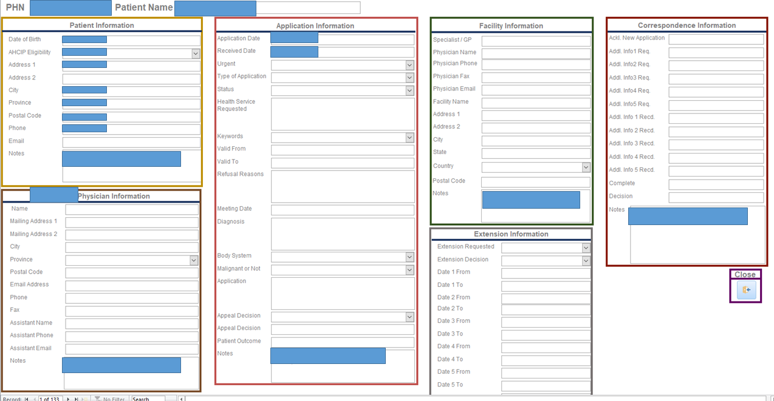Click the Addl. Info3 Req. field
The height and width of the screenshot is (401, 774).
click(x=716, y=79)
